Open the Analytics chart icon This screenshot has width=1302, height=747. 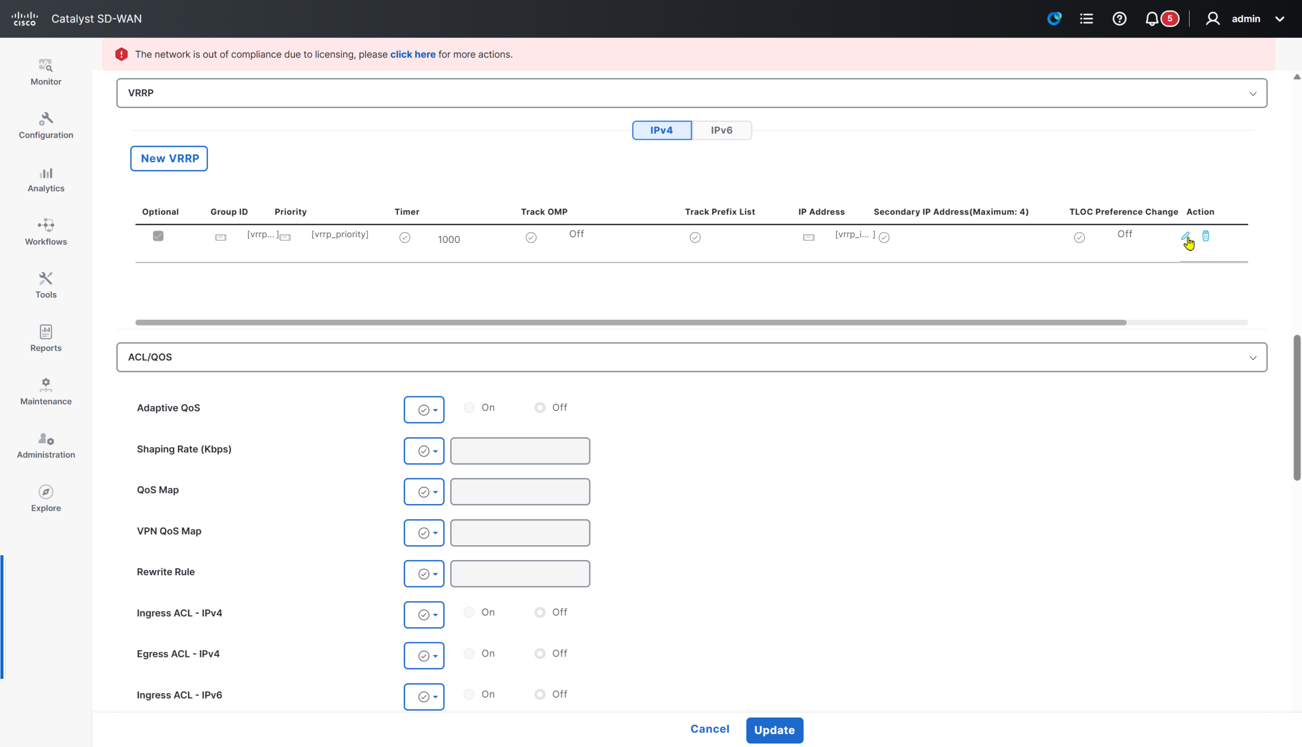46,173
